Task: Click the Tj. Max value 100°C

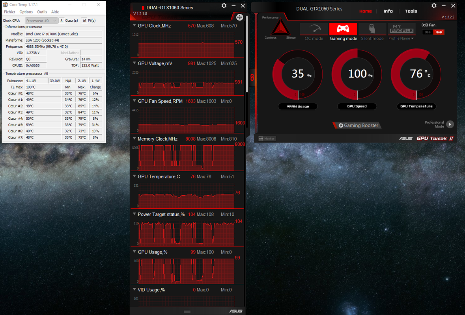Action: coord(43,87)
